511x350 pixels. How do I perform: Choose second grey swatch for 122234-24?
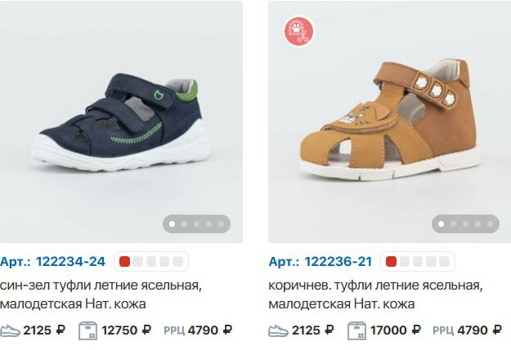[x=151, y=262]
